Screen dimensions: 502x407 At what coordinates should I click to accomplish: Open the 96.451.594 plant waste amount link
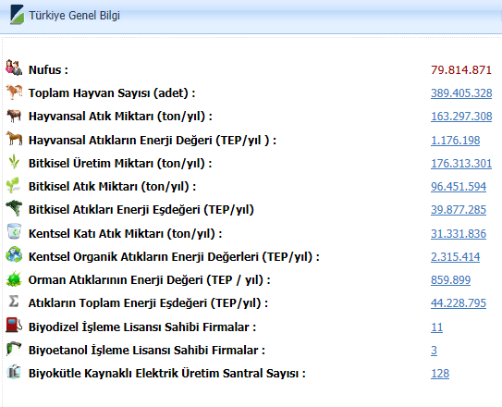459,186
